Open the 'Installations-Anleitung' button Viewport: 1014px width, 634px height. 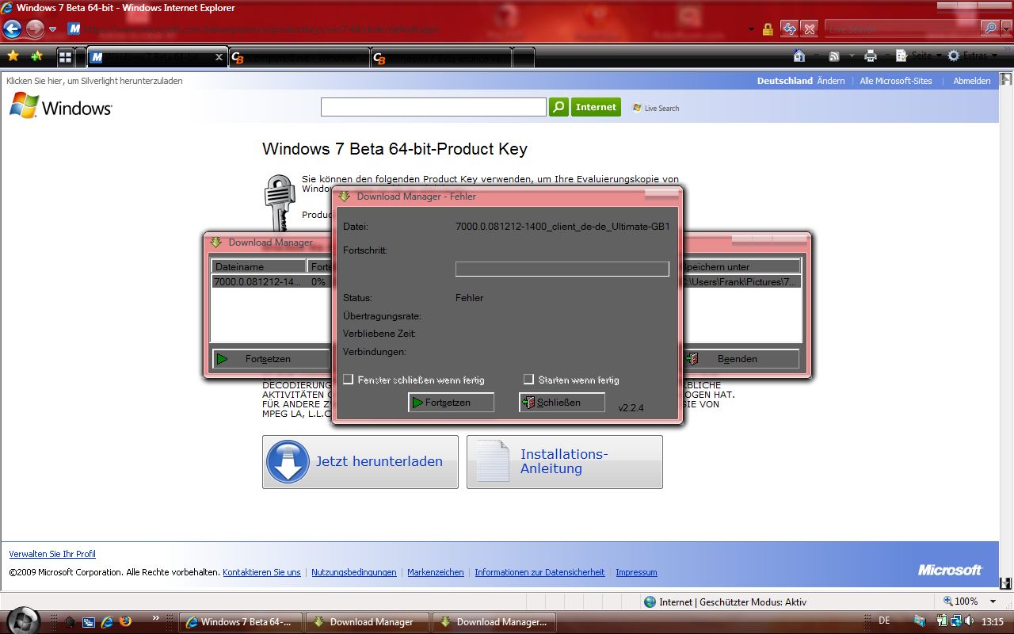click(x=565, y=462)
